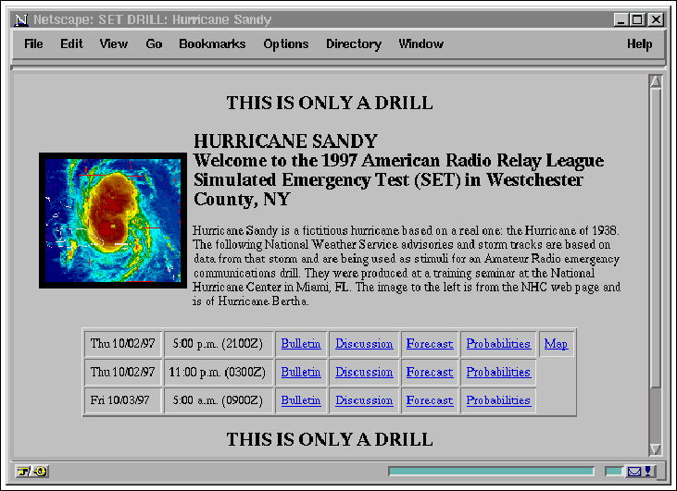Click the scrollbar down arrow
Screen dimensions: 677x491
pyautogui.click(x=656, y=449)
